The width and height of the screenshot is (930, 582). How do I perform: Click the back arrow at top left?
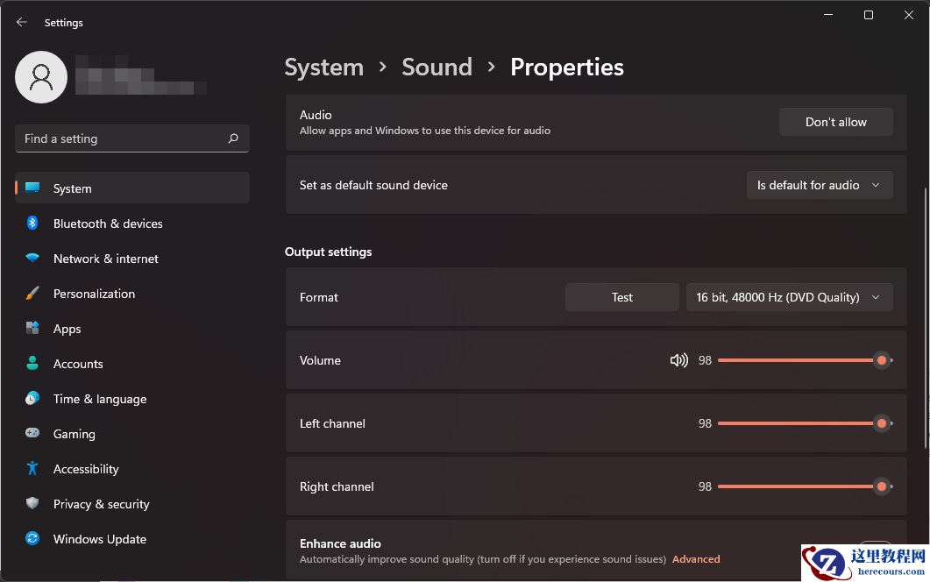[x=21, y=22]
